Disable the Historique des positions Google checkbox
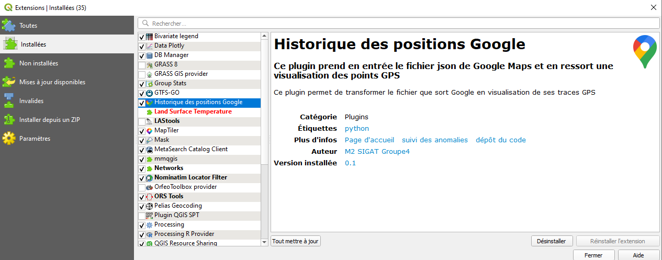The image size is (662, 260). [x=142, y=103]
